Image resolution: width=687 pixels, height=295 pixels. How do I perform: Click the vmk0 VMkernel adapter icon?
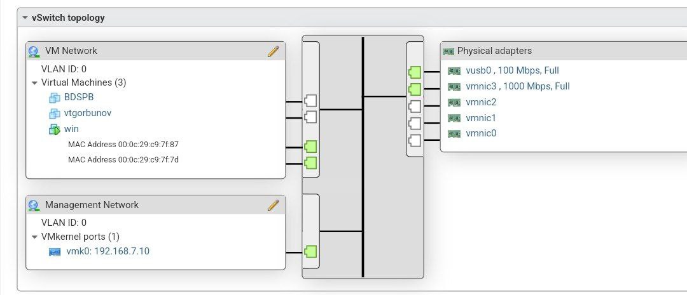[x=55, y=252]
